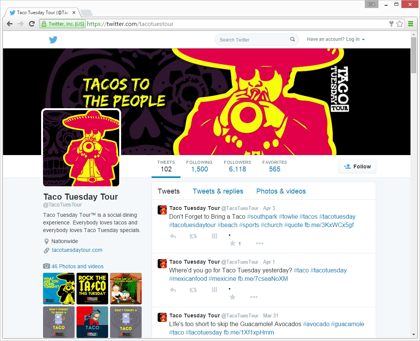Click the Erik Chrome profile button
The image size is (420, 341).
click(372, 4)
